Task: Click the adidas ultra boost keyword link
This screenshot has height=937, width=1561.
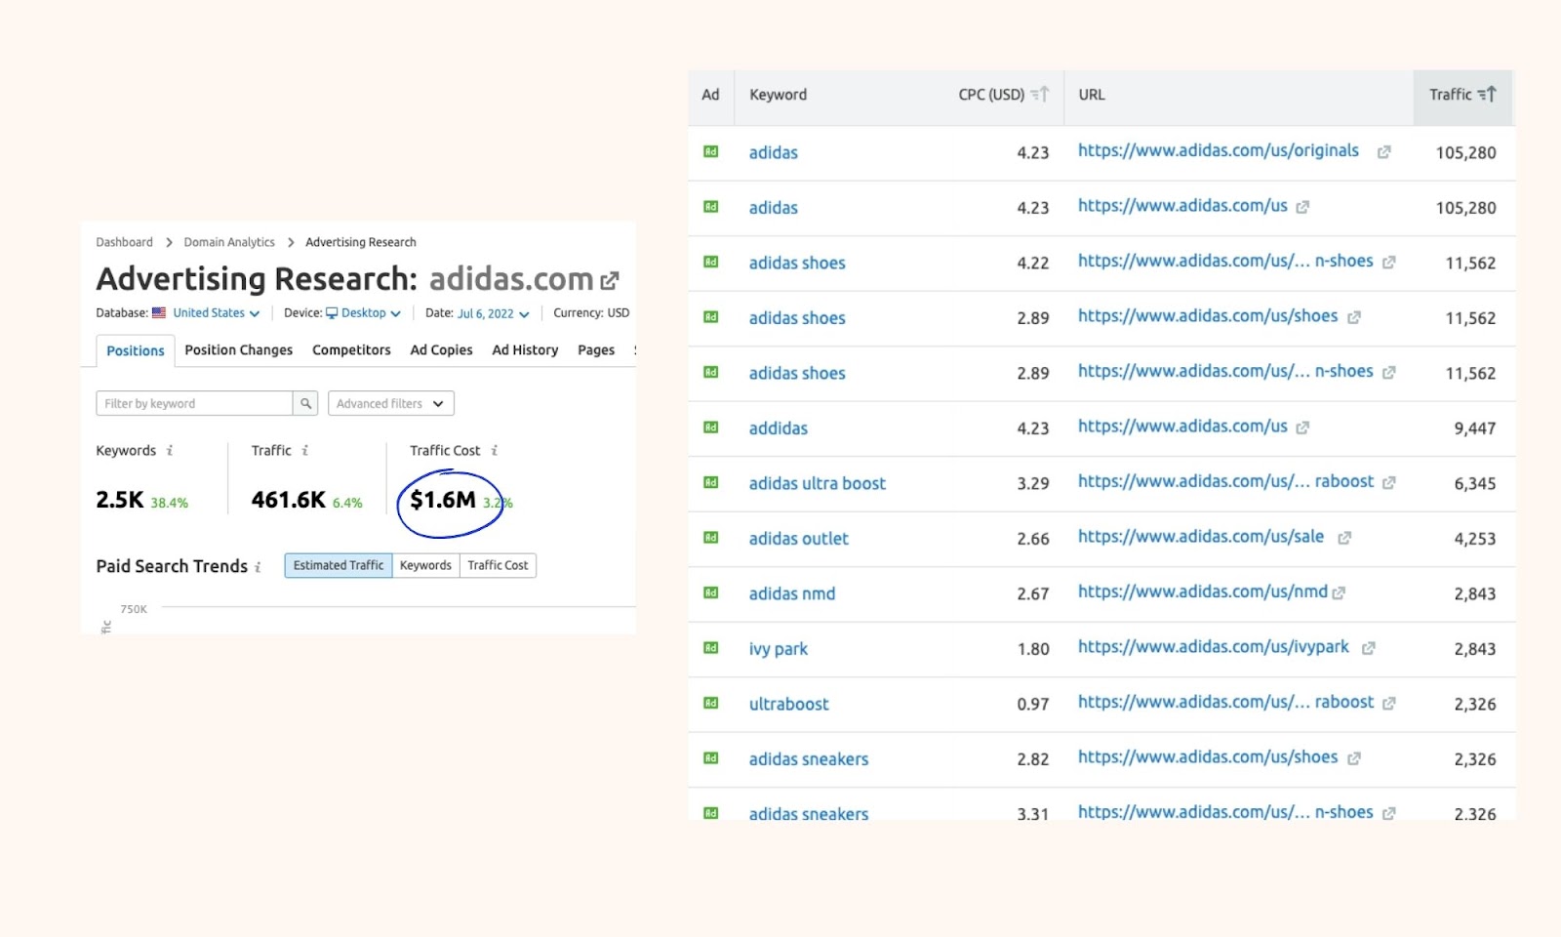Action: (x=817, y=483)
